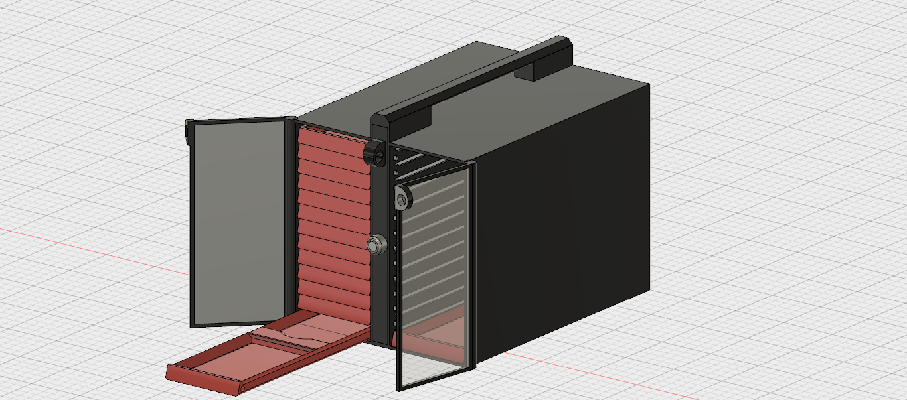Select the round knob on the glass door
Viewport: 907px width, 400px height.
(x=402, y=198)
